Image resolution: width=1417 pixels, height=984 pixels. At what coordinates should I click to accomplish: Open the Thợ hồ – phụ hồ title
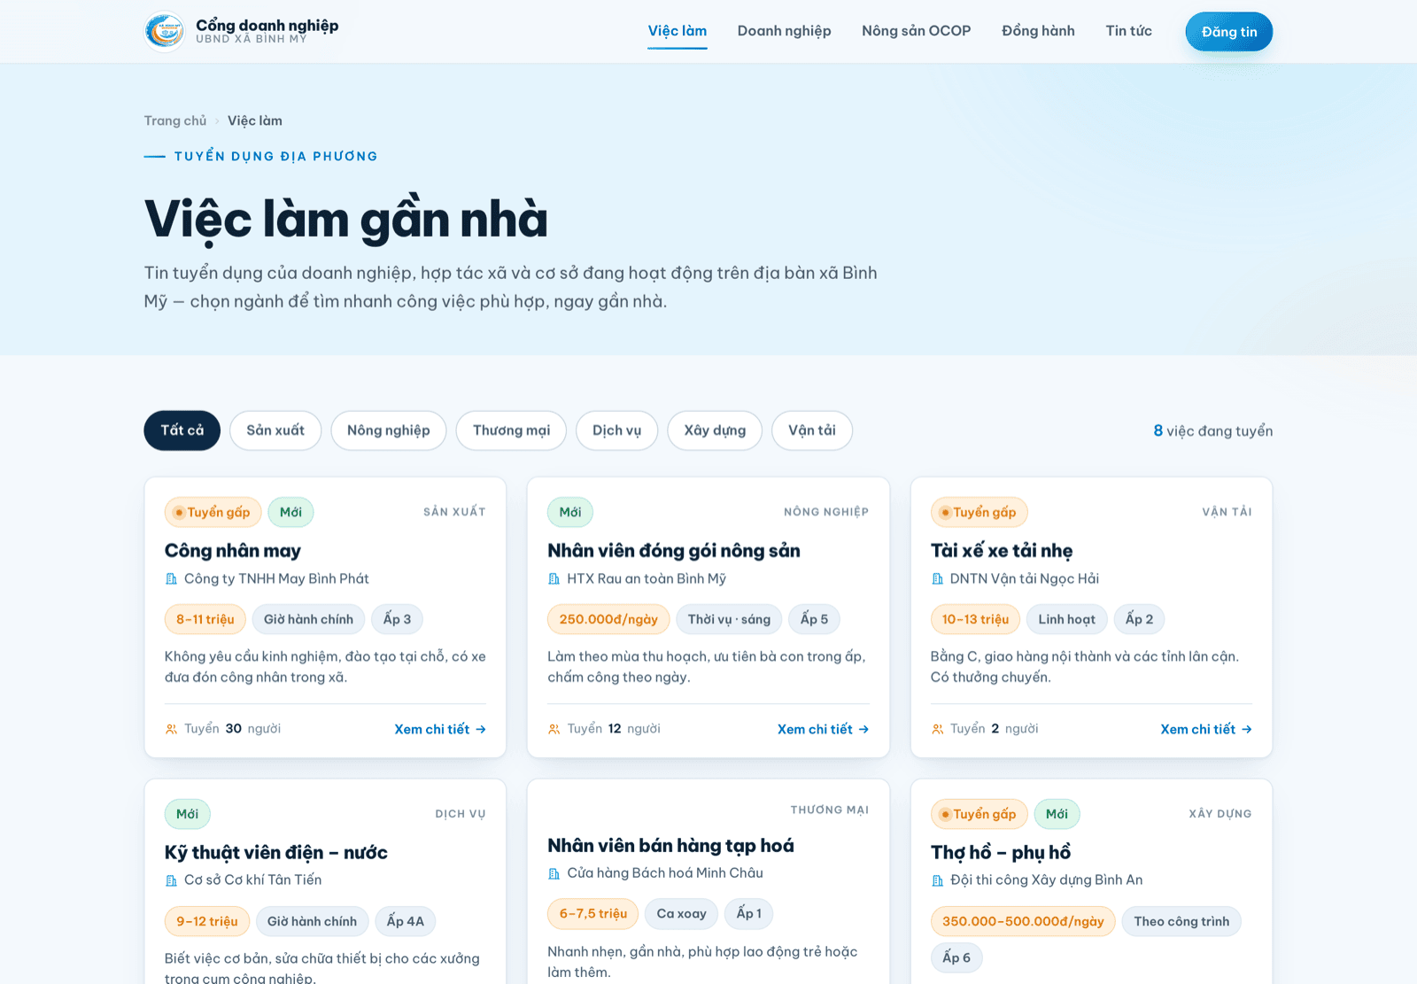click(1001, 853)
